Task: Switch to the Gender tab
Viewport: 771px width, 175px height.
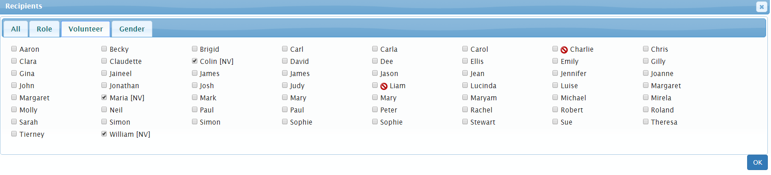Action: [x=132, y=29]
